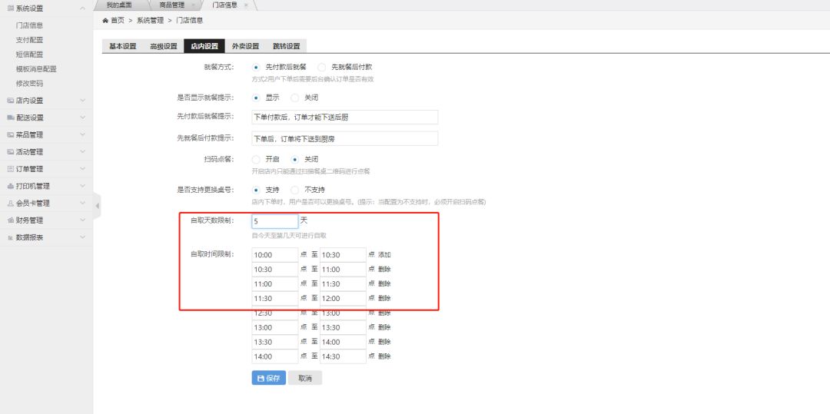Open the 我的桌面 page tab
Viewport: 830px width, 414px height.
(118, 5)
